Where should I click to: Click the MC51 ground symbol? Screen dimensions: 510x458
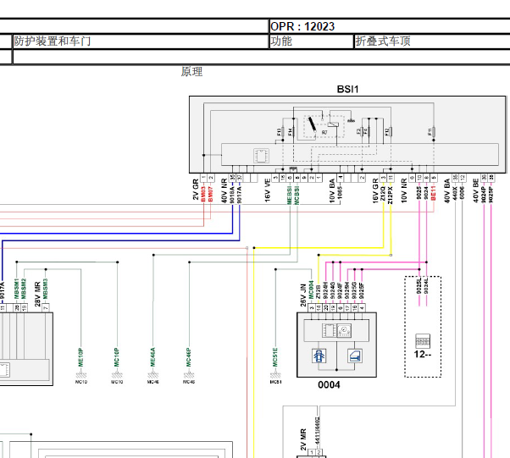tap(275, 376)
